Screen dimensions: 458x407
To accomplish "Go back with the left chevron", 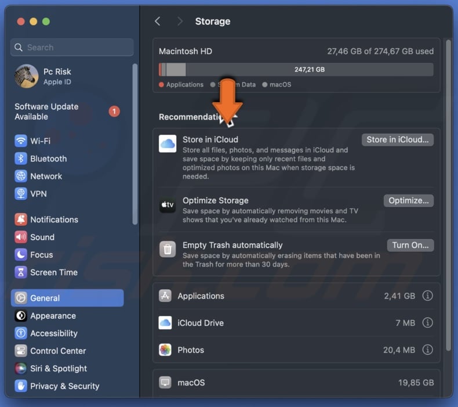I will coord(158,21).
